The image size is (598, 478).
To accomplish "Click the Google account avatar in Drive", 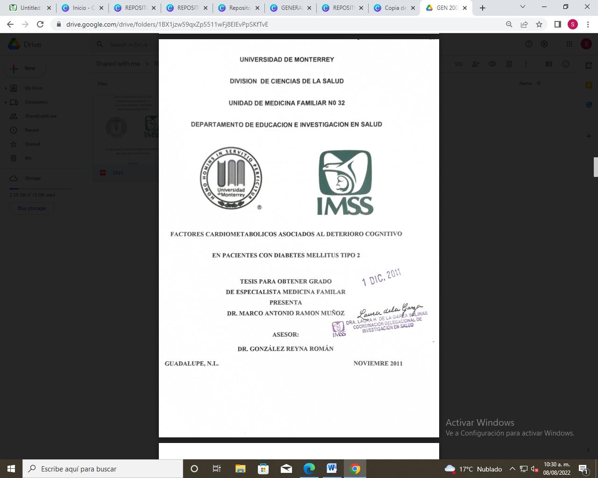I will tap(586, 44).
